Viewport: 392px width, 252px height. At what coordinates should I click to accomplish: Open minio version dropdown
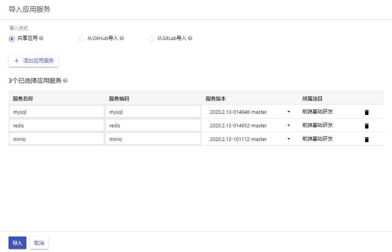250,139
